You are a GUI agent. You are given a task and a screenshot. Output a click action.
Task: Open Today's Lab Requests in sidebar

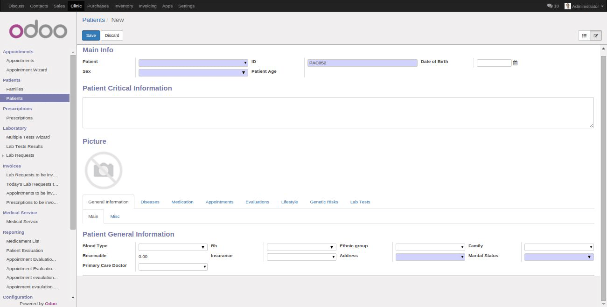32,184
